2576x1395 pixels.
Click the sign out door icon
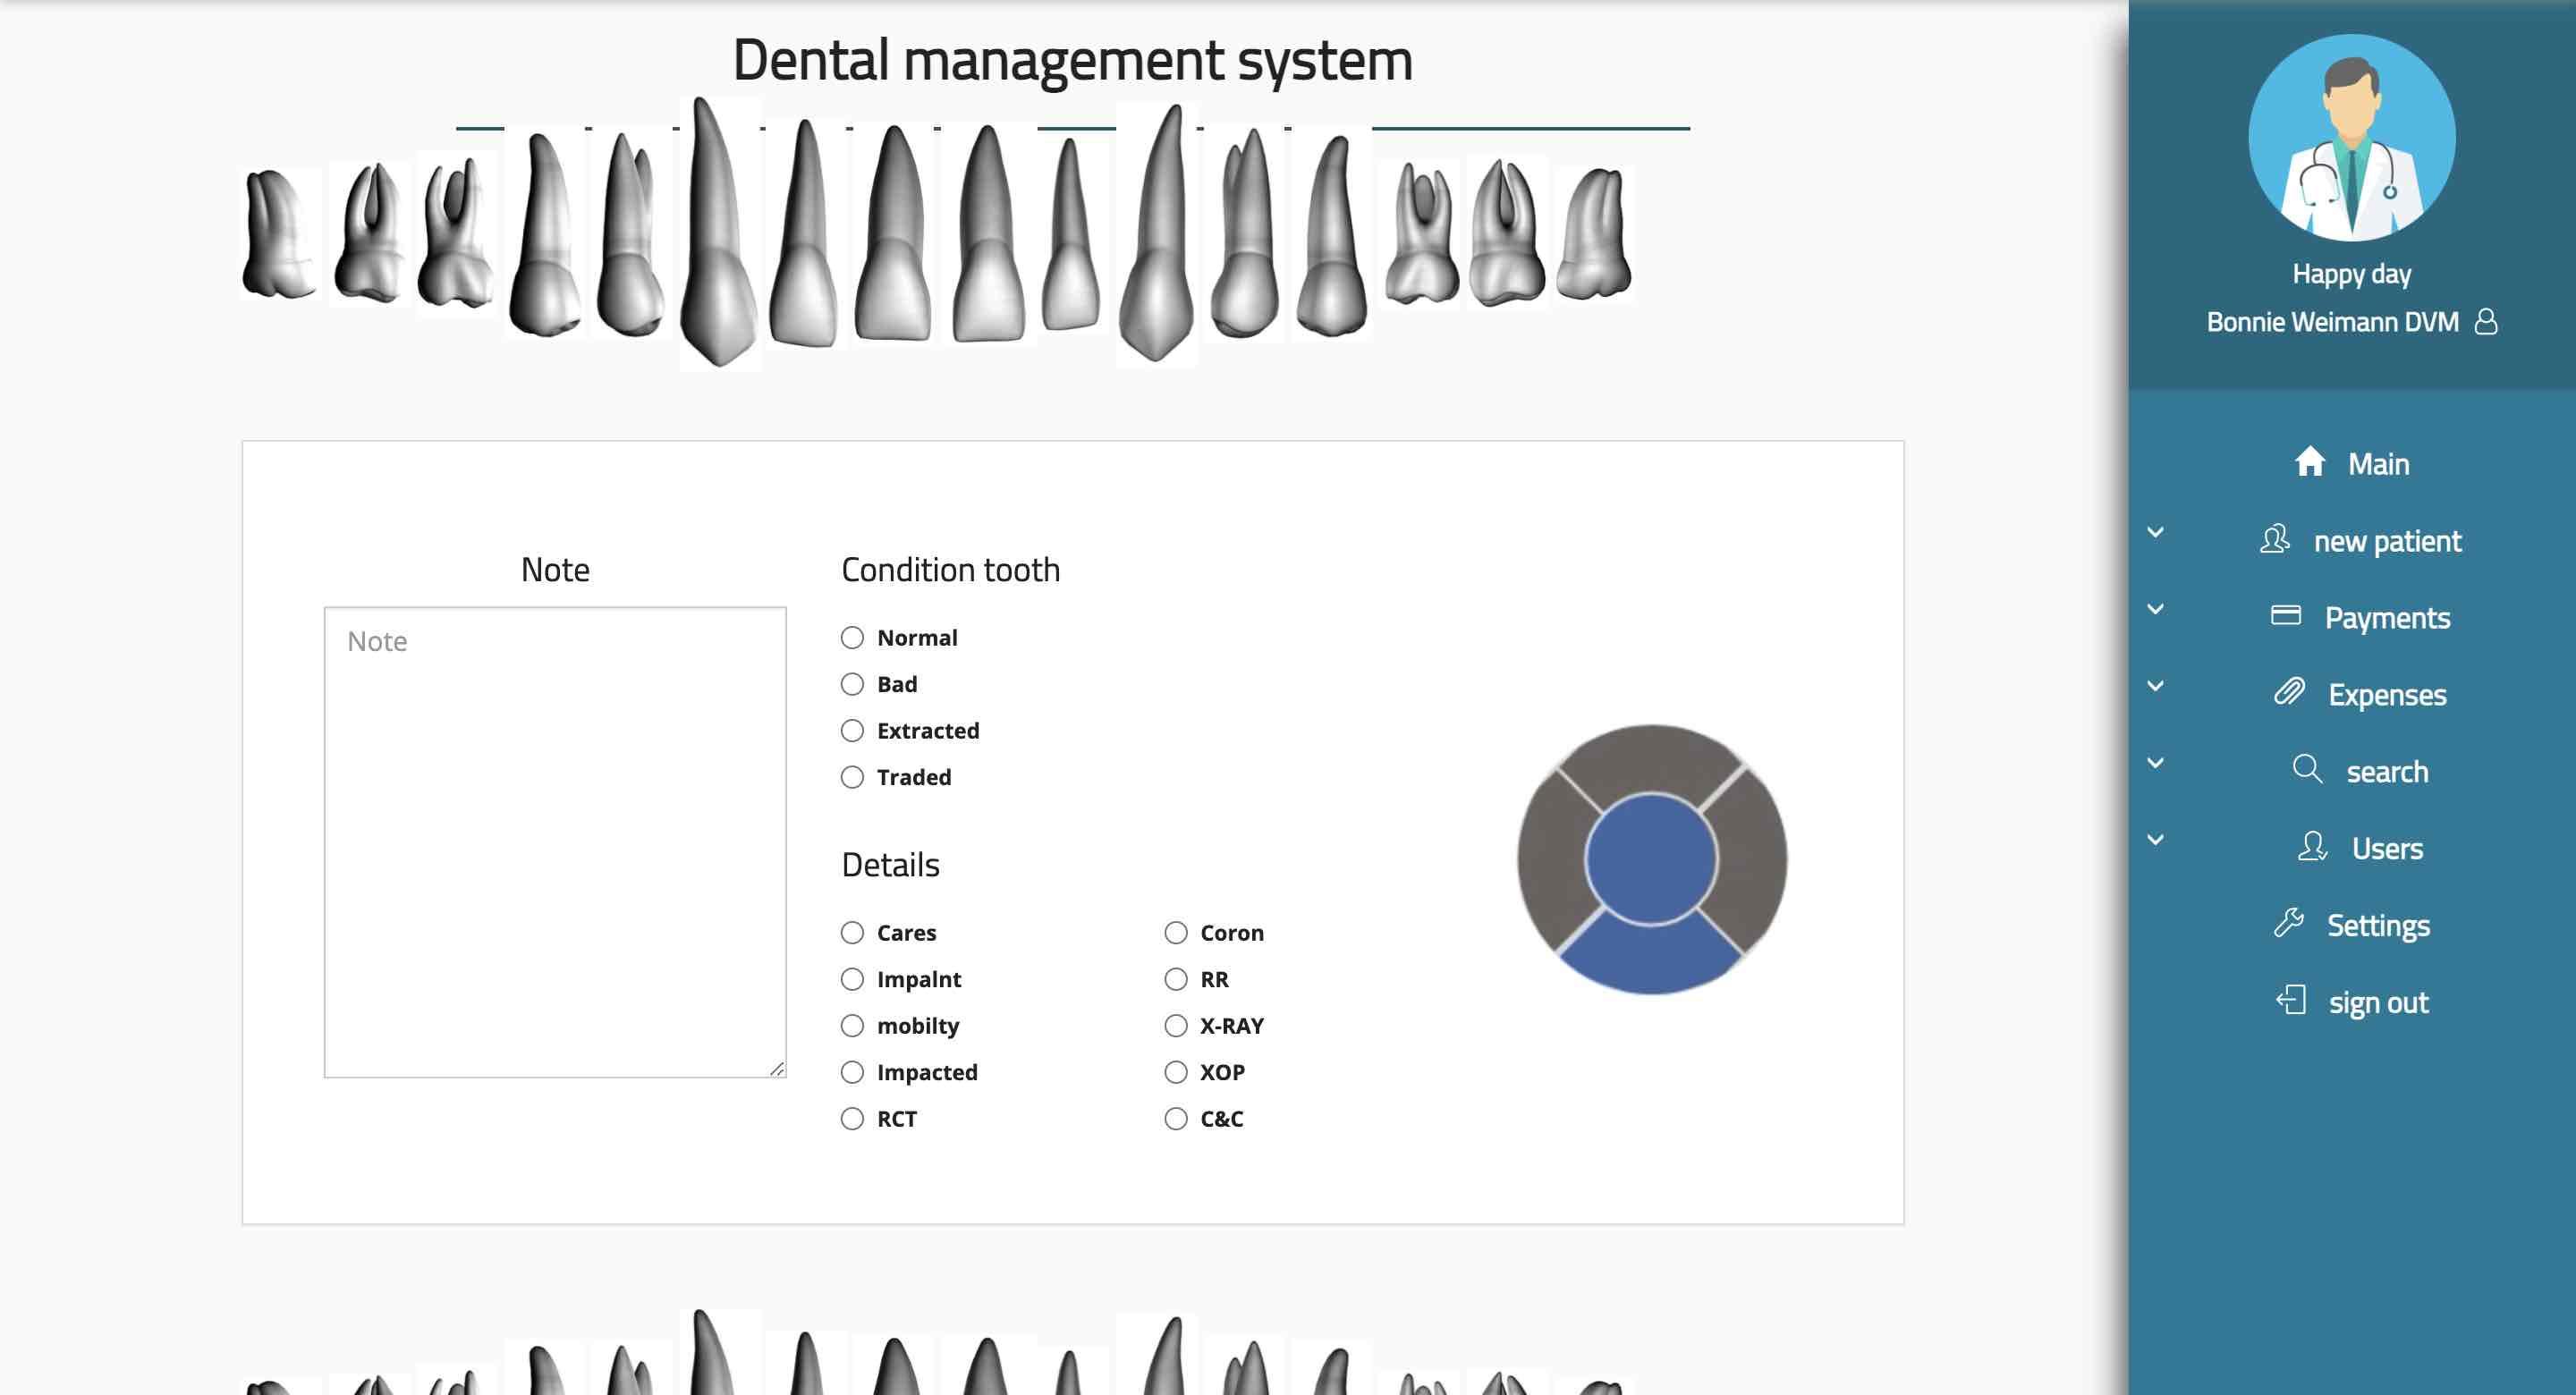2290,1000
